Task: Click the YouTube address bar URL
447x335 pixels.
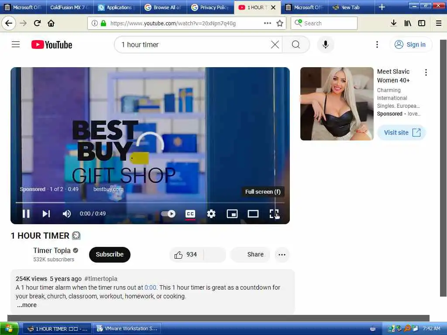Action: point(173,24)
